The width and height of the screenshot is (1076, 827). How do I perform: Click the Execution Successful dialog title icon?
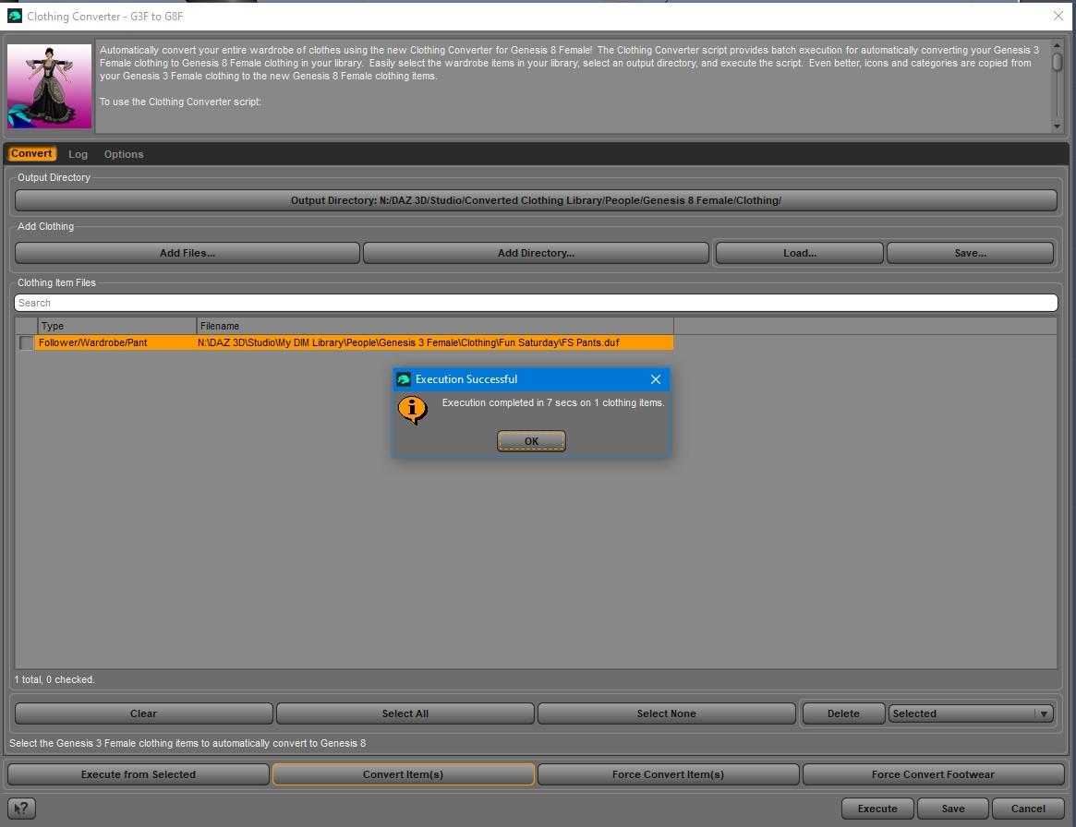404,379
